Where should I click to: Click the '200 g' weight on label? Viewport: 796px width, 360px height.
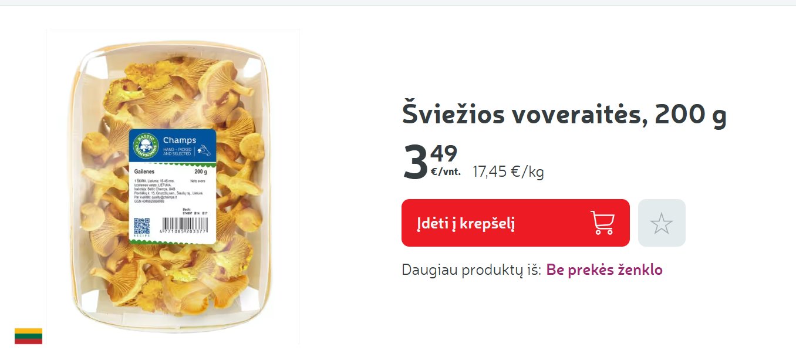(x=201, y=172)
